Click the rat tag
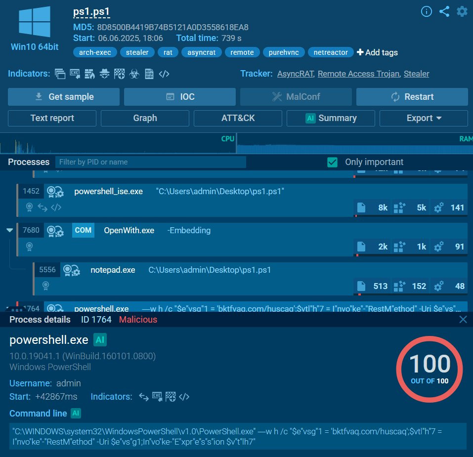Viewport: 473px width, 457px height. tap(168, 52)
